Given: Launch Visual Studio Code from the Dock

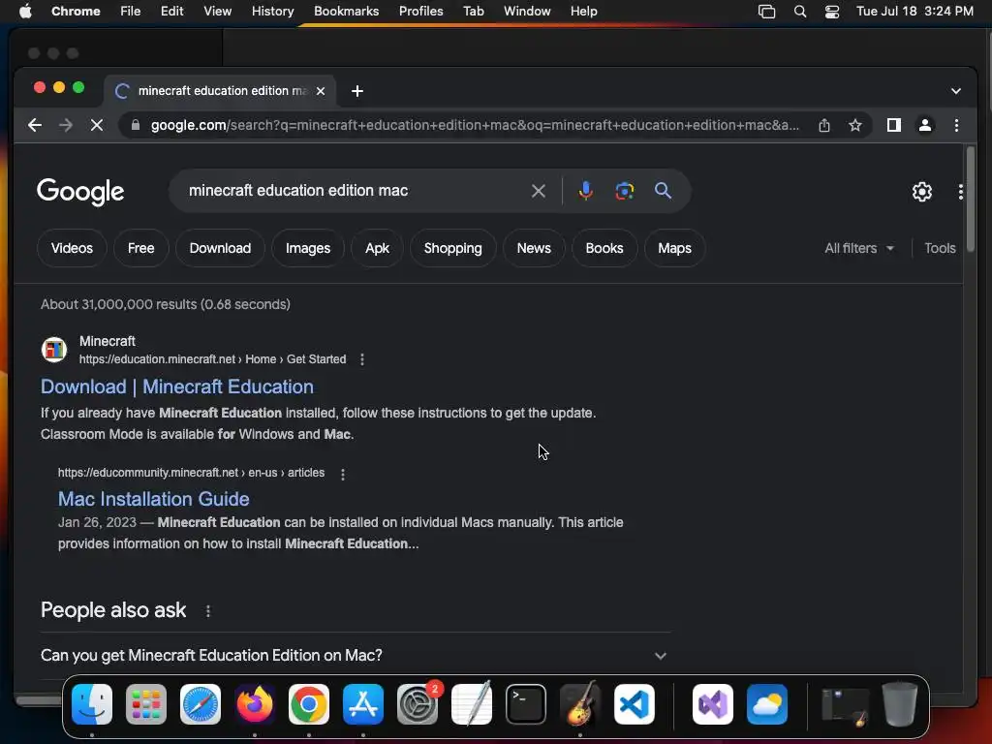Looking at the screenshot, I should tap(634, 704).
